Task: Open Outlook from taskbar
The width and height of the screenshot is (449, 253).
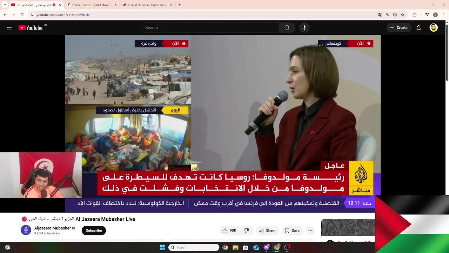Action: tap(256, 247)
